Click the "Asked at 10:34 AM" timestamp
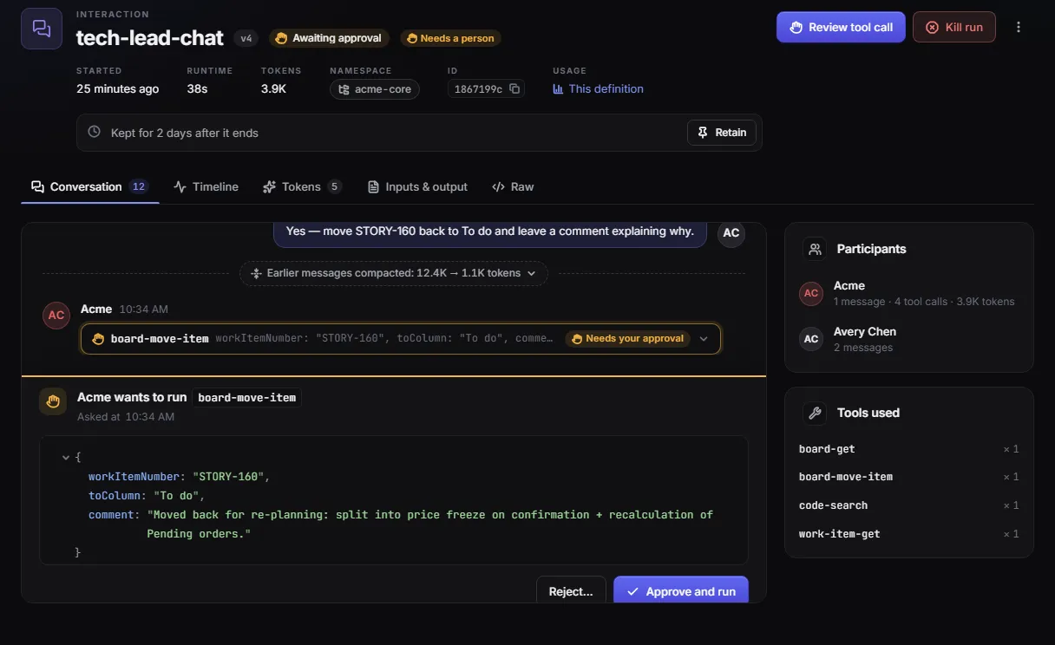The image size is (1055, 645). point(126,417)
